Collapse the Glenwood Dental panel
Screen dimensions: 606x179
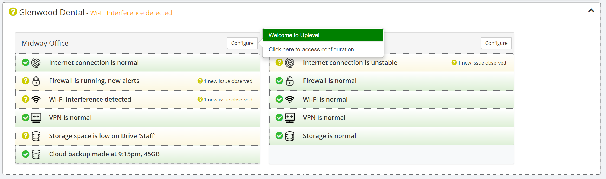(x=591, y=11)
